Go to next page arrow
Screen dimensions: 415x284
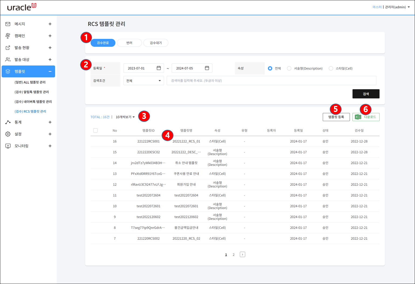tap(242, 255)
